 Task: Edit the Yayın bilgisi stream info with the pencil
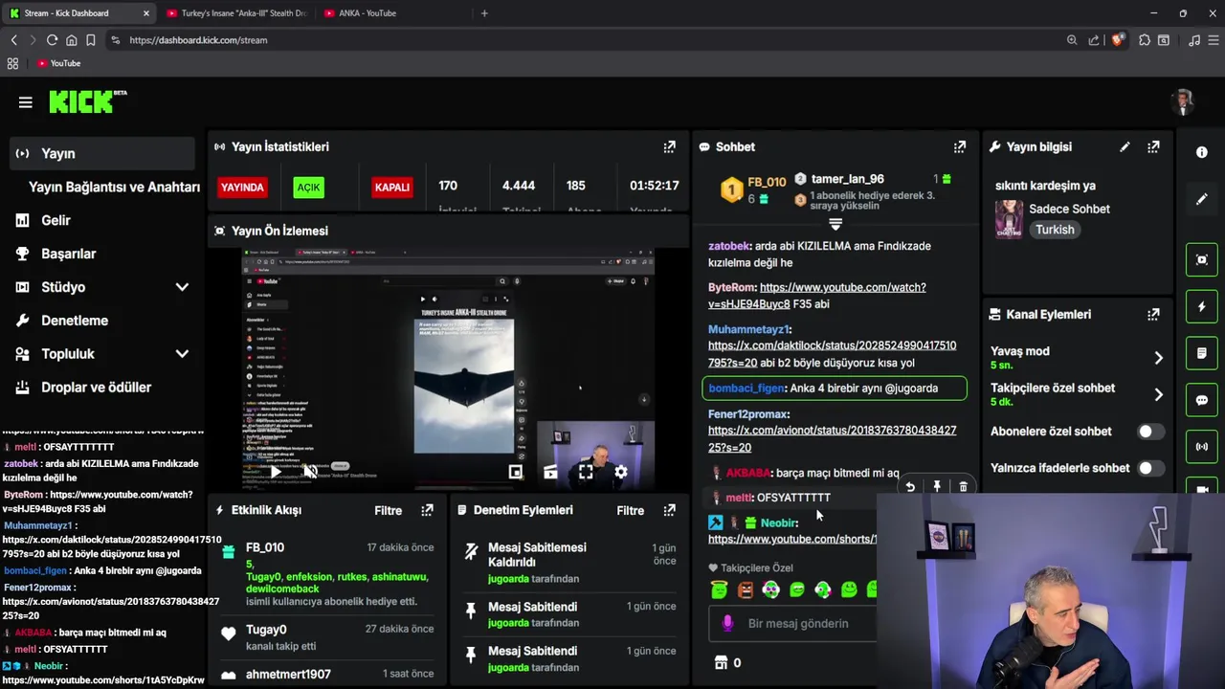click(x=1125, y=146)
